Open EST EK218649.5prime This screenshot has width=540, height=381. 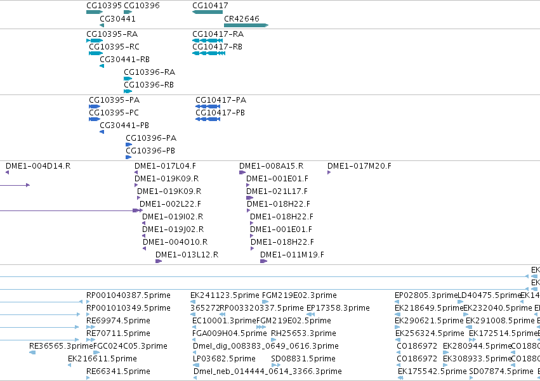tap(429, 308)
